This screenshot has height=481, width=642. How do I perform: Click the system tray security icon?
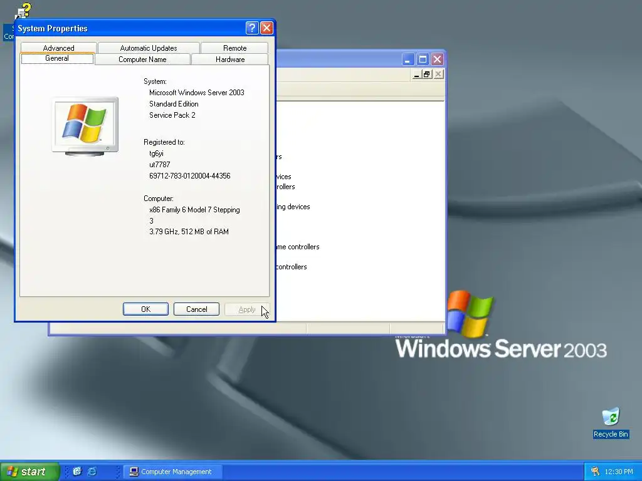coord(596,472)
